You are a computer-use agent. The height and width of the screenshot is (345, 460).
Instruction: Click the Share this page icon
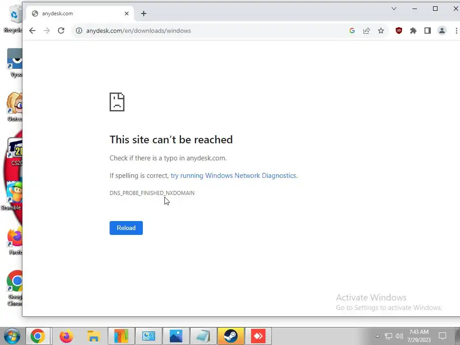click(367, 31)
